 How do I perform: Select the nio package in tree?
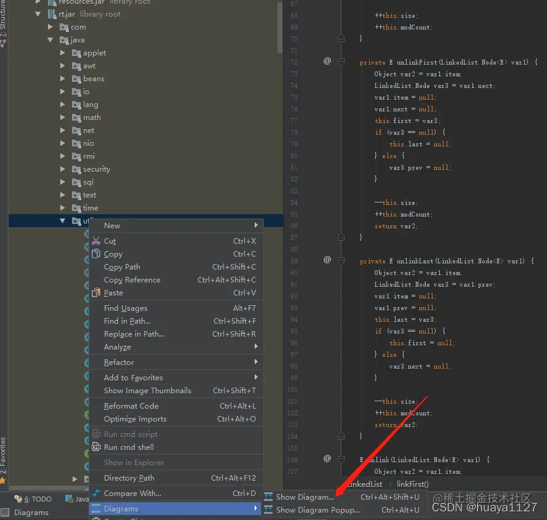(88, 143)
